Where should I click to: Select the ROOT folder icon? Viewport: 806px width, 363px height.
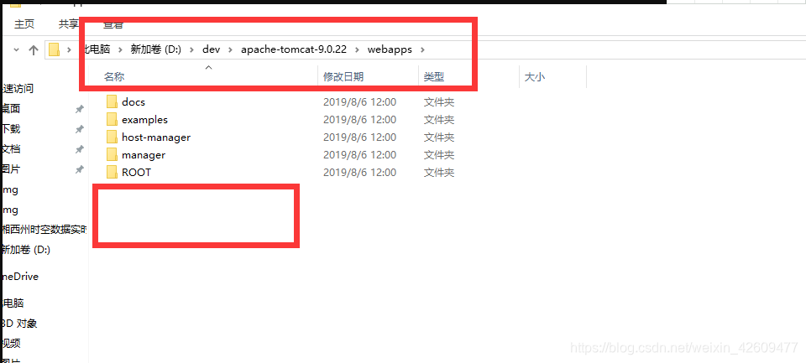pyautogui.click(x=112, y=172)
